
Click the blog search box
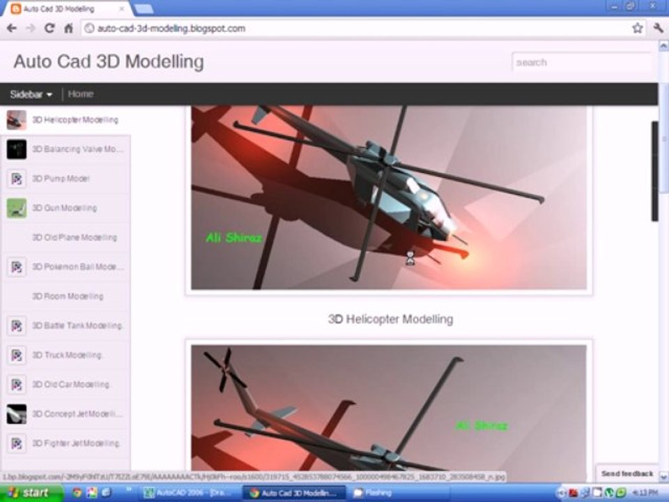(582, 62)
